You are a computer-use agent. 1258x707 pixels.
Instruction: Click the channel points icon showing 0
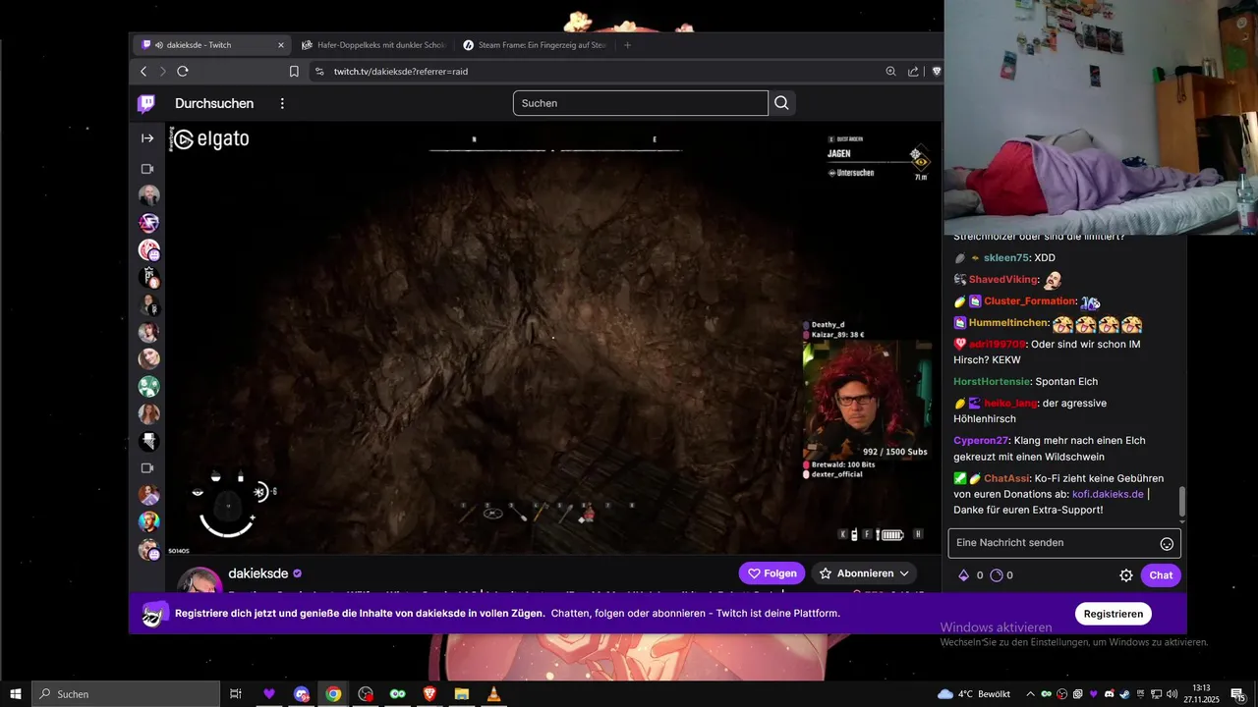tap(996, 575)
